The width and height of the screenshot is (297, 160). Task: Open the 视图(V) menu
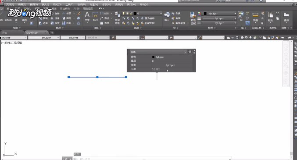(x=34, y=4)
